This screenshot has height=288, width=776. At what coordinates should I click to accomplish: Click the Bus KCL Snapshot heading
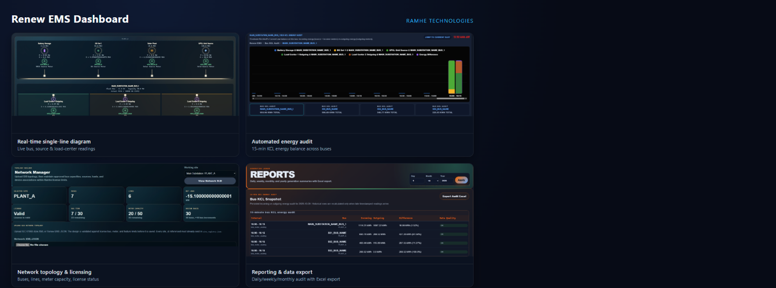click(x=265, y=198)
